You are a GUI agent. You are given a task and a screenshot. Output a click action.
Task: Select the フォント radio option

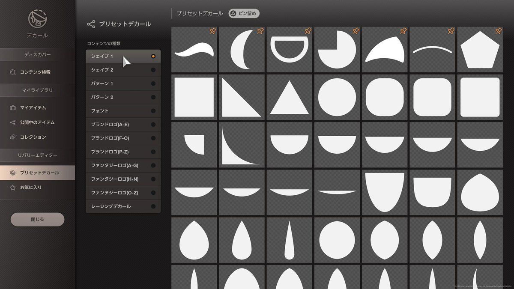pyautogui.click(x=153, y=111)
